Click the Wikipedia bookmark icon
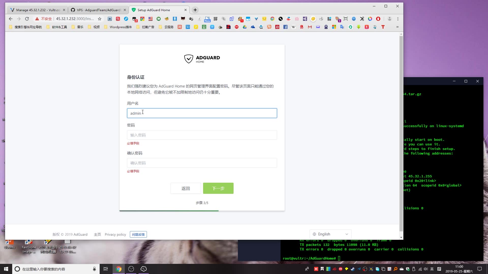Image resolution: width=488 pixels, height=274 pixels. pyautogui.click(x=294, y=27)
